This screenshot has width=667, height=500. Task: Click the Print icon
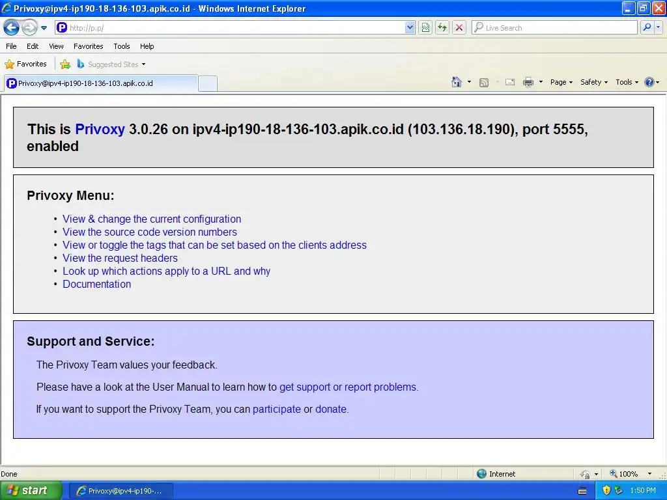528,82
